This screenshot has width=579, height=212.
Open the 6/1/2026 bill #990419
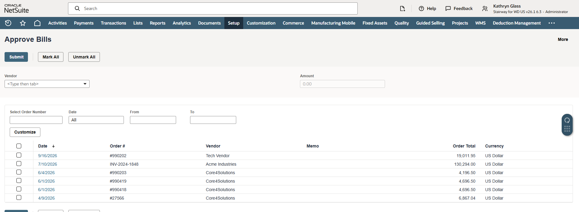pyautogui.click(x=46, y=181)
